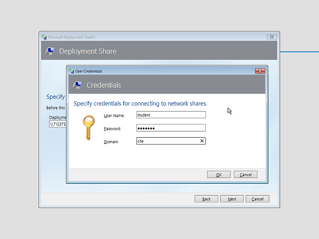Screen dimensions: 319x239
Task: Click Back in Deployment Share wizard
Action: (x=206, y=199)
